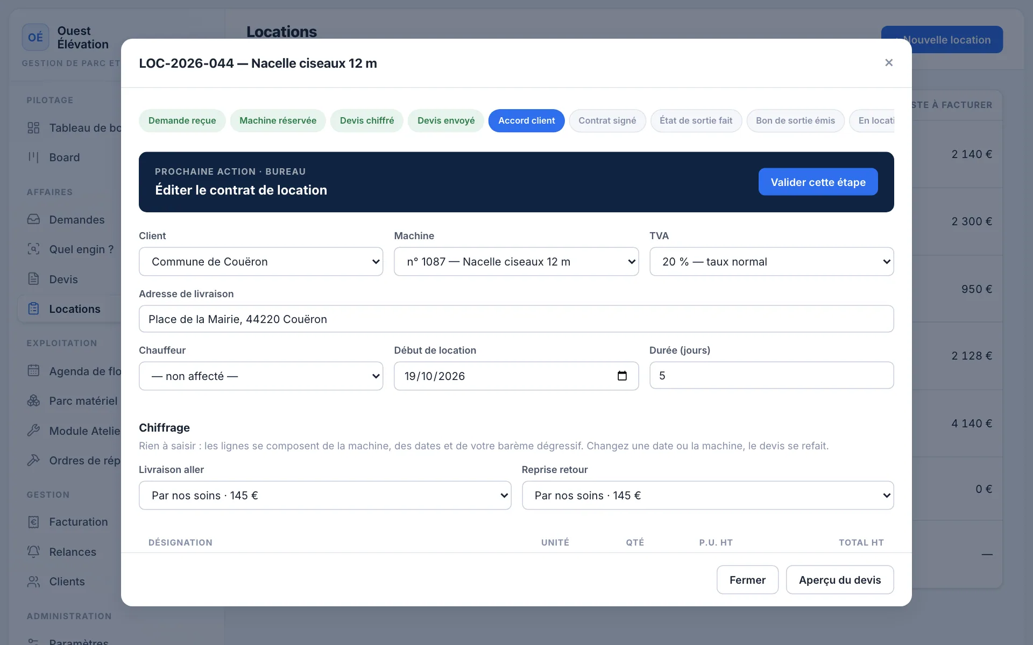
Task: Select the Devis envoyé step
Action: pos(446,120)
